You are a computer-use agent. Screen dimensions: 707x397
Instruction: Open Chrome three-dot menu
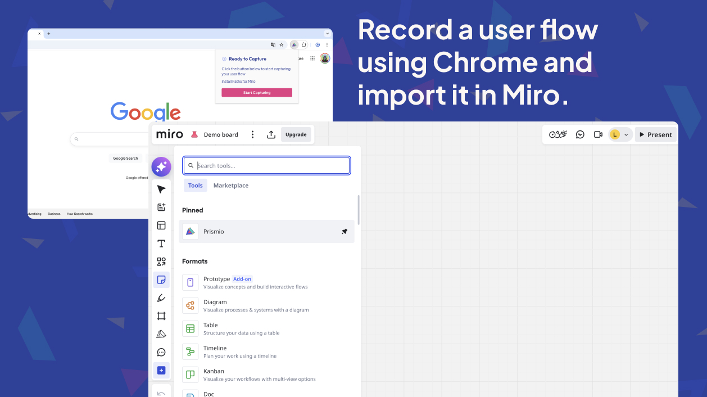click(x=327, y=44)
